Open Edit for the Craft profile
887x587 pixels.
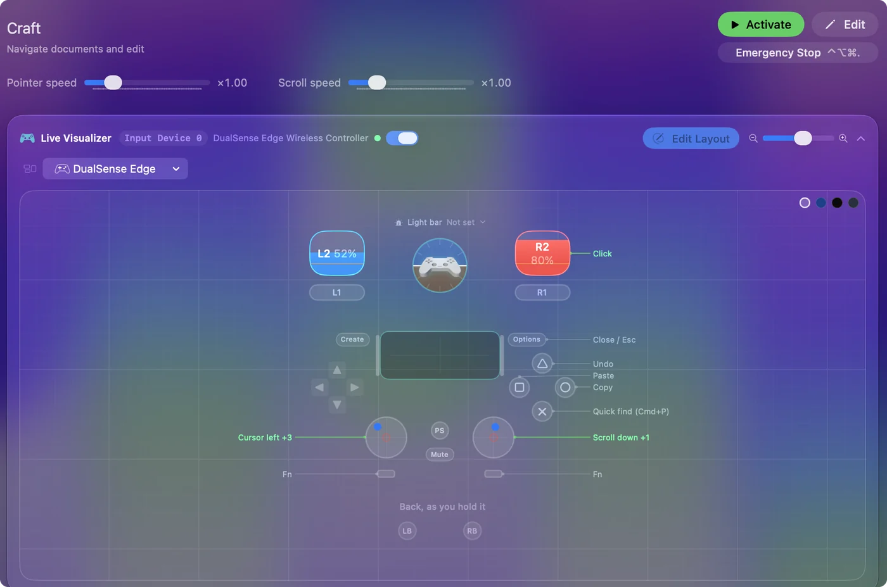pos(845,25)
